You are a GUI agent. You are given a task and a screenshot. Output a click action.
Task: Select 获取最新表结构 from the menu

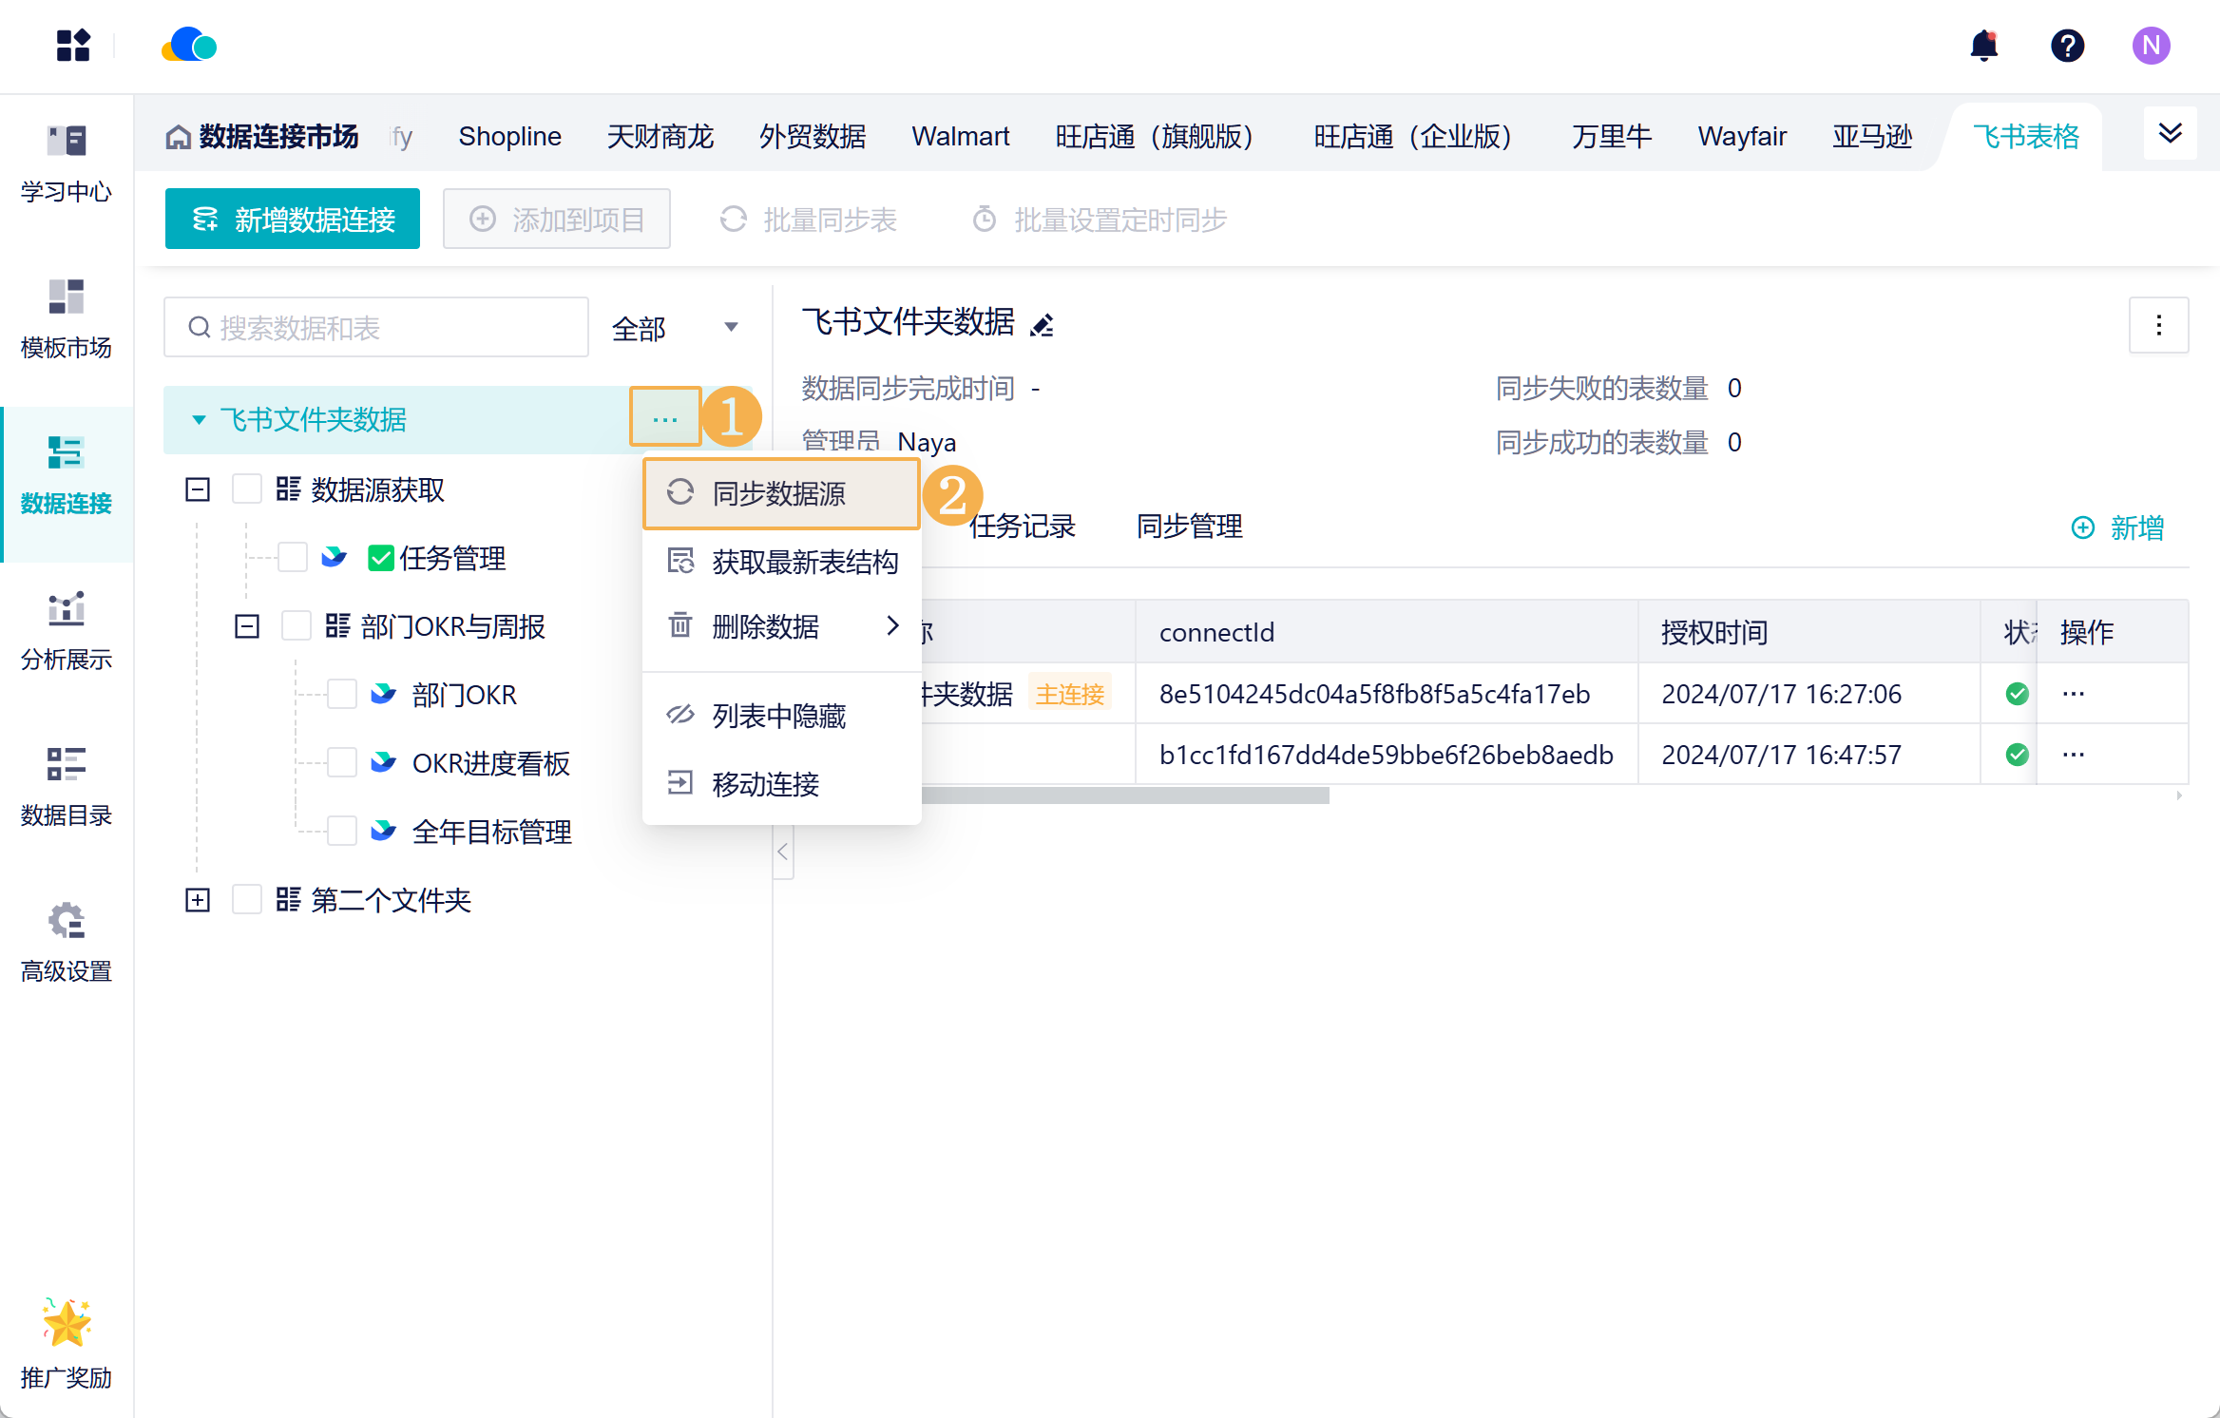(782, 562)
